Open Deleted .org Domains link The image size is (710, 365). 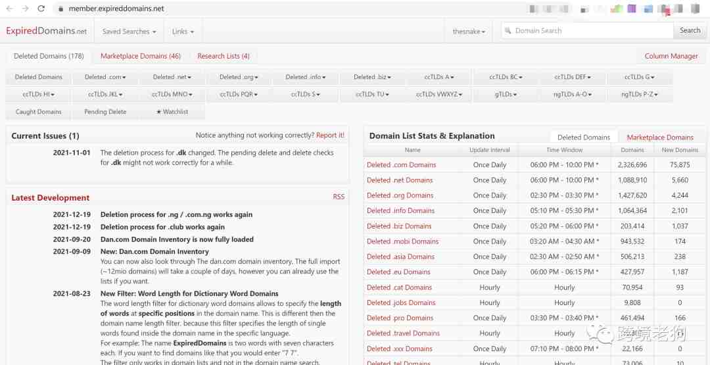[x=400, y=195]
